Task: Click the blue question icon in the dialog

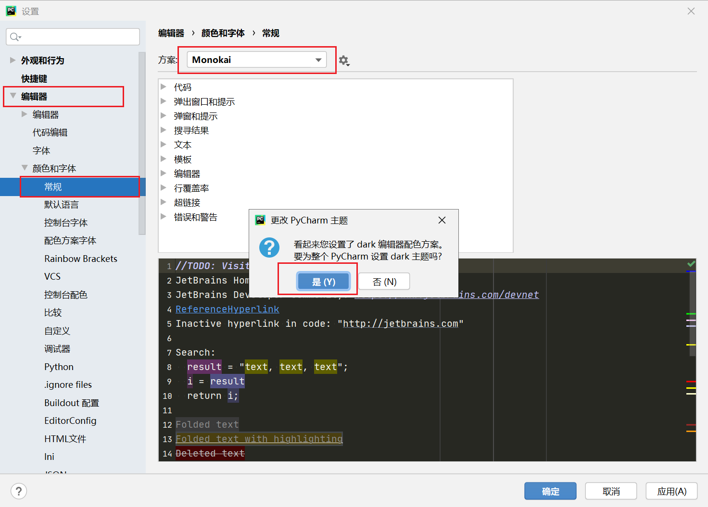Action: tap(269, 248)
